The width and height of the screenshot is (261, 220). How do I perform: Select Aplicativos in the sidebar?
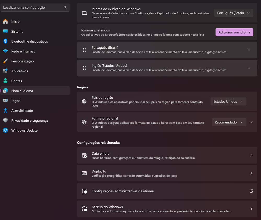pos(35,71)
